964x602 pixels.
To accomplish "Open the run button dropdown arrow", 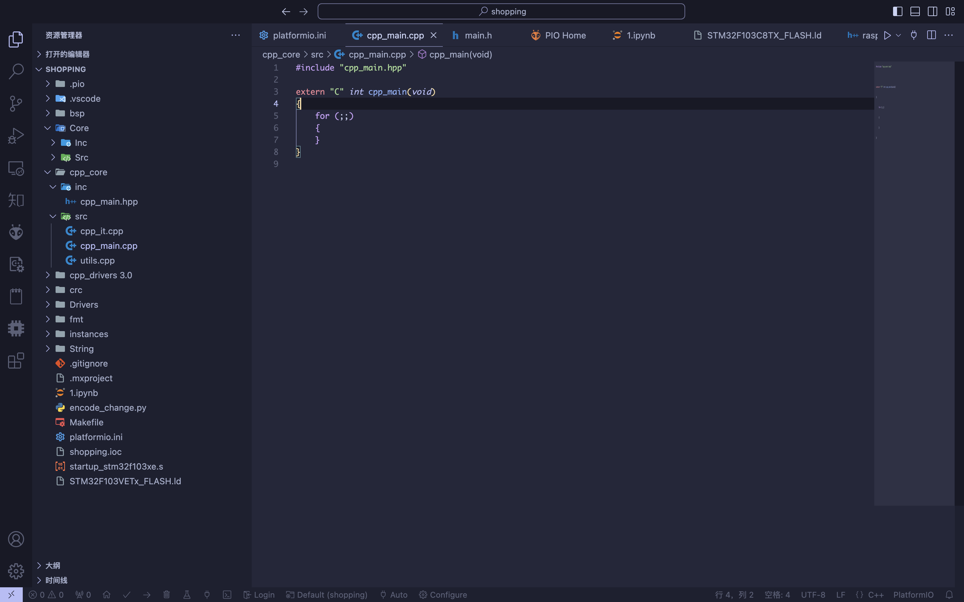I will click(x=898, y=35).
